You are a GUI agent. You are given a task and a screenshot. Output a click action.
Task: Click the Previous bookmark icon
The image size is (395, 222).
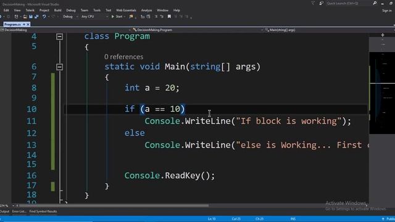pos(175,17)
